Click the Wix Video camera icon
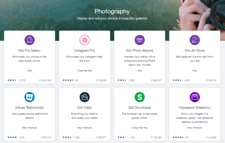The image size is (225, 143). pyautogui.click(x=84, y=97)
